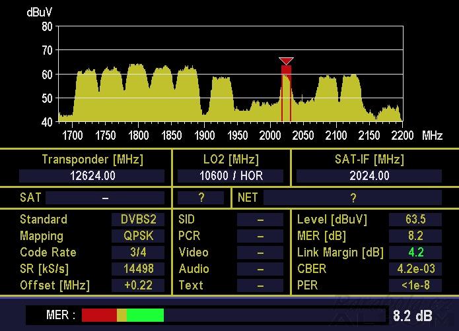The width and height of the screenshot is (459, 331).
Task: Click the SAT-IF value 2024.00
Action: point(369,176)
